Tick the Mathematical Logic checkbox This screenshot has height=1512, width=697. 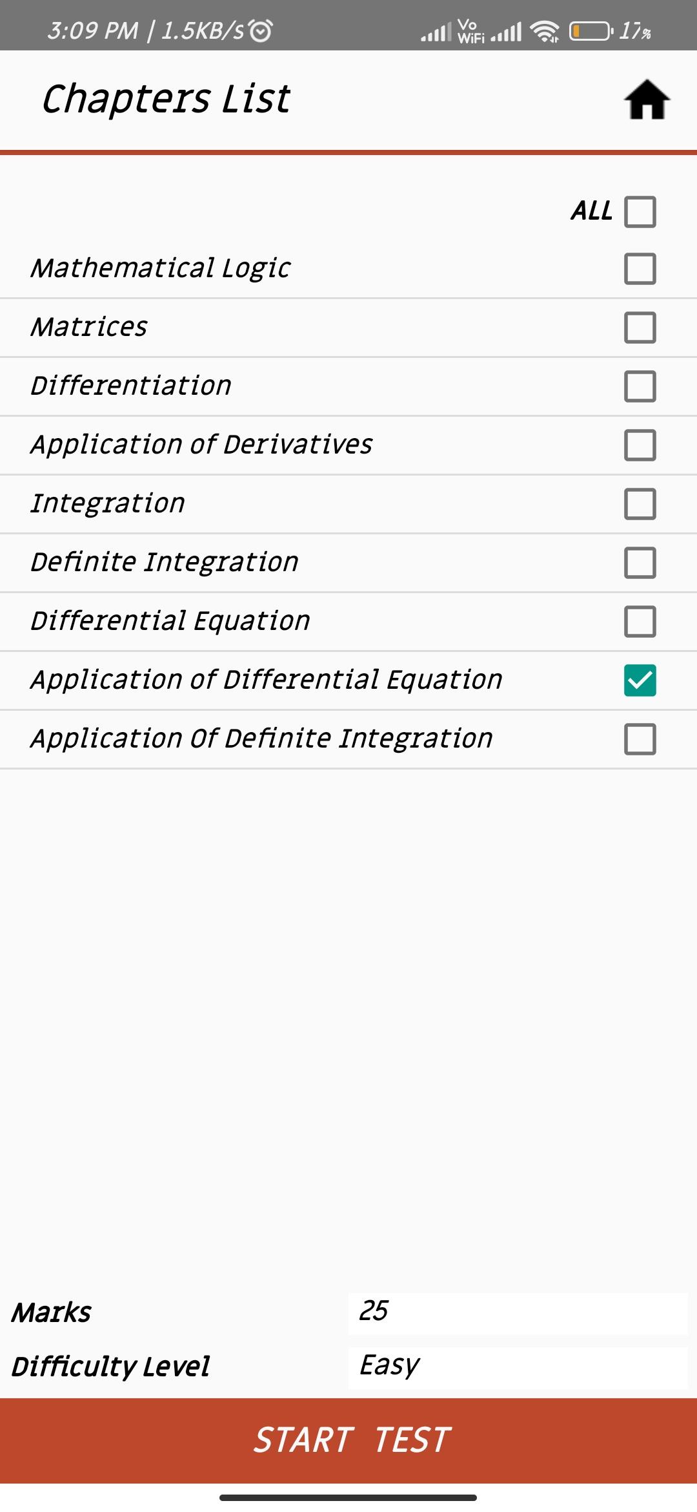[x=640, y=269]
